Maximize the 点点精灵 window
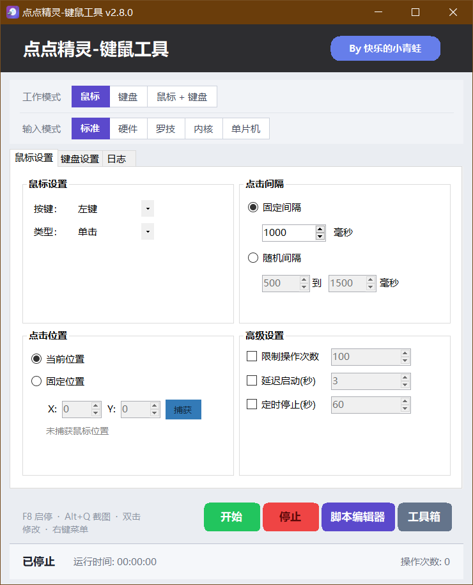The height and width of the screenshot is (585, 473). tap(415, 12)
